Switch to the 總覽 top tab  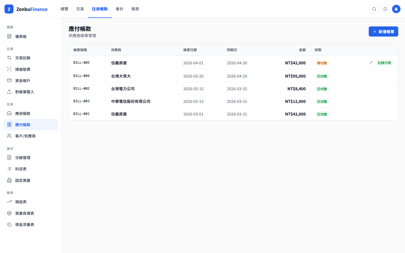point(64,9)
